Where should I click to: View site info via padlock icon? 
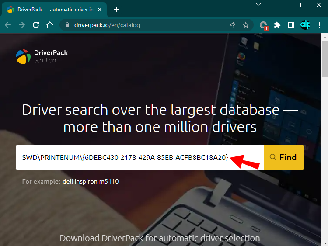tap(67, 25)
